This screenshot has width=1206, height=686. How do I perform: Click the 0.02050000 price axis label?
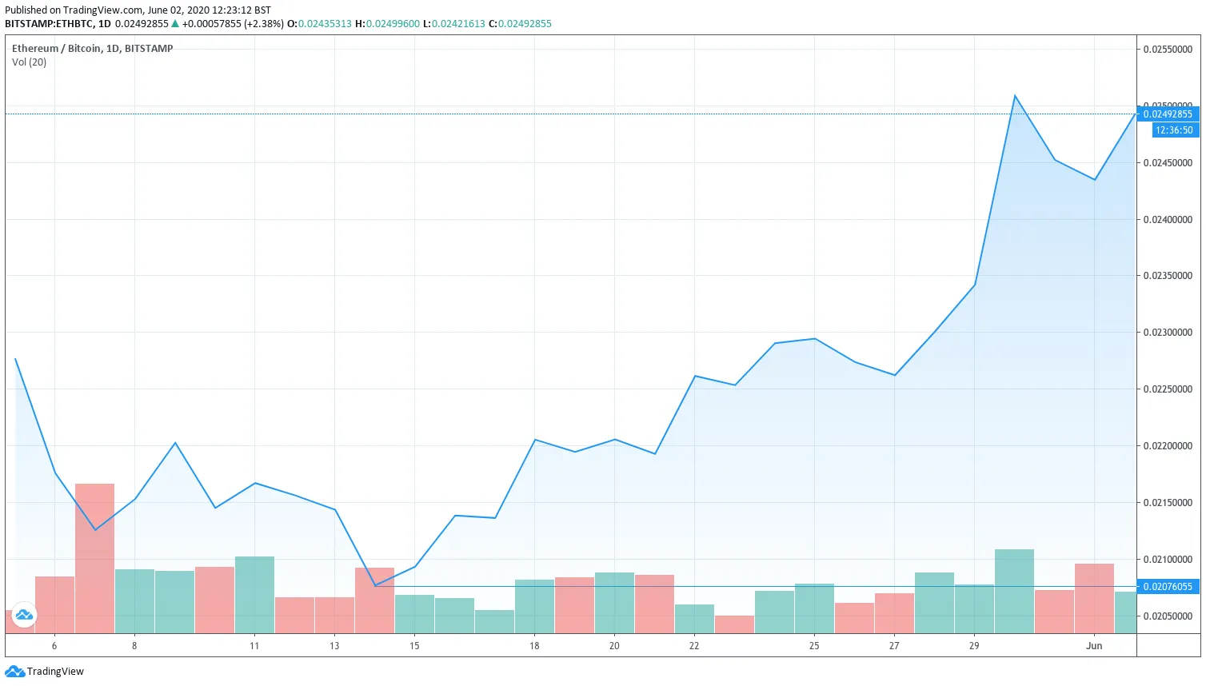1168,616
